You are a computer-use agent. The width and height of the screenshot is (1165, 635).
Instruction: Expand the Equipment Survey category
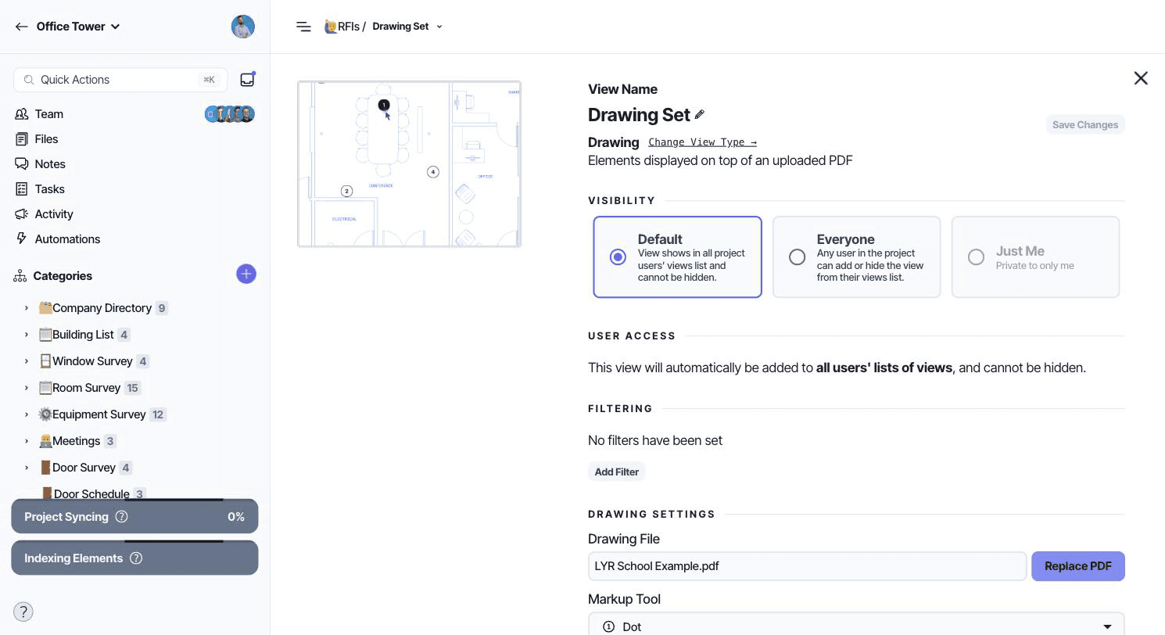coord(27,414)
